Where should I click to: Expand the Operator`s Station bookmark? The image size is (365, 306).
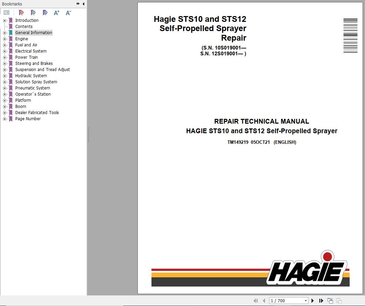click(x=4, y=94)
